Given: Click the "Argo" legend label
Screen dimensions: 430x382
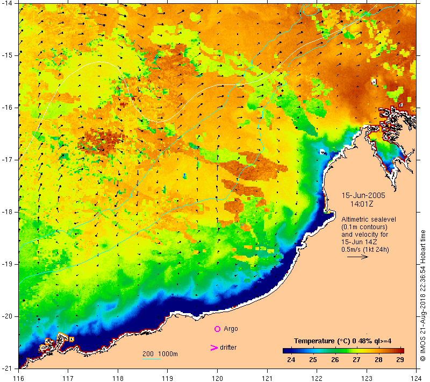Looking at the screenshot, I should click(x=231, y=329).
